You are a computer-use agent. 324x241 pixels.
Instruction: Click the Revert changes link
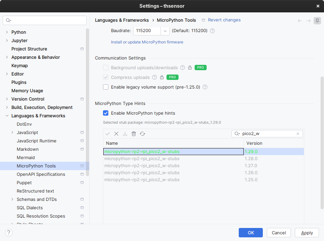(224, 20)
